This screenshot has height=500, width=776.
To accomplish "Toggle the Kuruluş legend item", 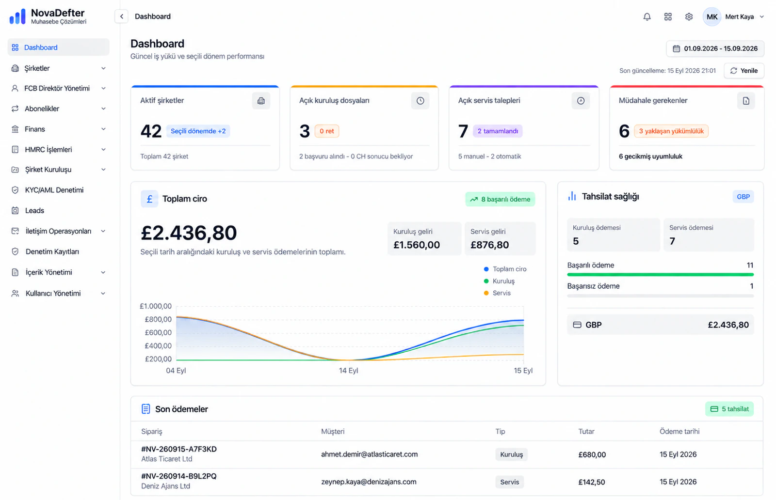I will coord(499,281).
